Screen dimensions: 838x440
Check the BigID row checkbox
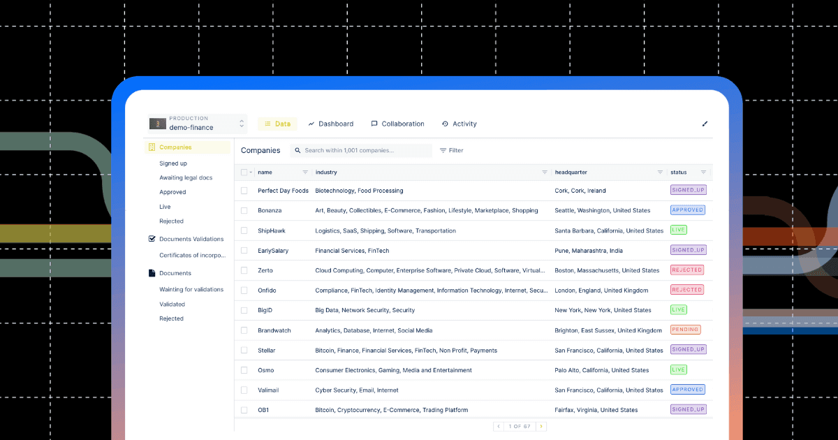click(x=244, y=310)
